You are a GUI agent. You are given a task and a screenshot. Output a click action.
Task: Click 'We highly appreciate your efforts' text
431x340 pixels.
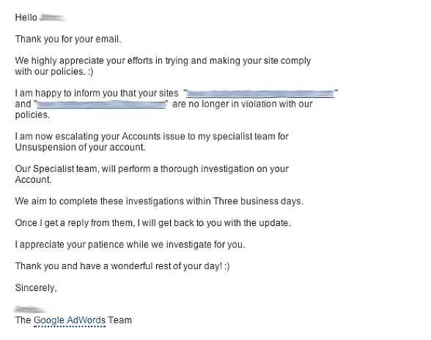pos(84,61)
